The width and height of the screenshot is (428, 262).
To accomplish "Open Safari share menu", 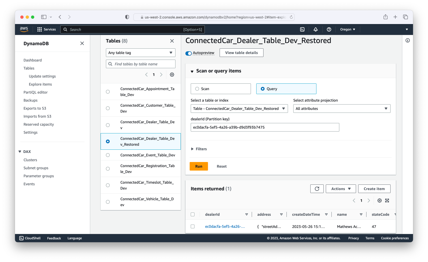I will pos(385,17).
